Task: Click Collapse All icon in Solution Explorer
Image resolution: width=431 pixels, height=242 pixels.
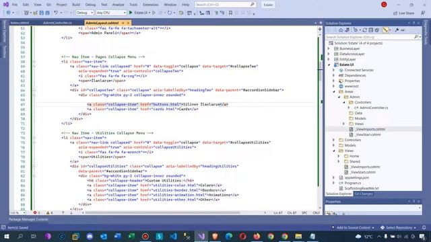Action: 371,30
